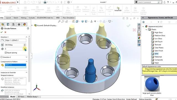
Task: Open Custom Properties icon in task pane
Action: [139, 41]
